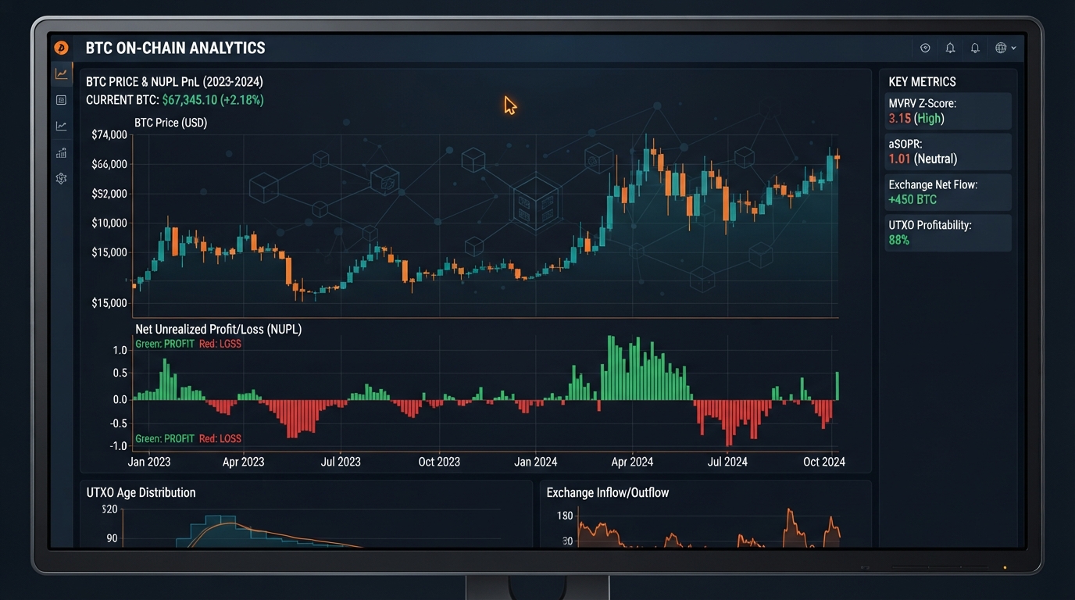Click the Jan 2023 date label
Viewport: 1075px width, 600px height.
click(x=149, y=462)
